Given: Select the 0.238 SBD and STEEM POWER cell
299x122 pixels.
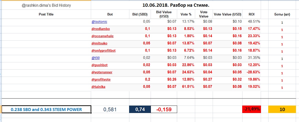Looking at the screenshot, I should (46, 109).
